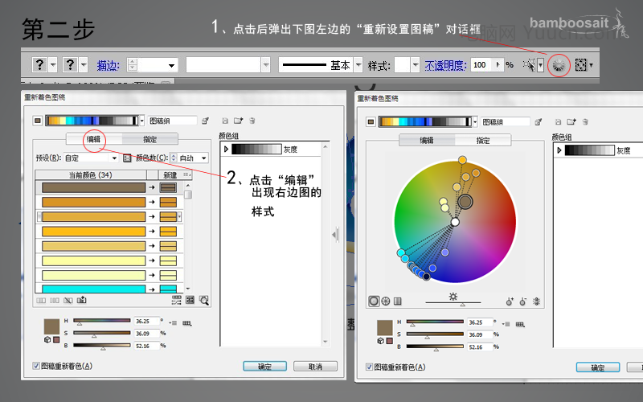The width and height of the screenshot is (643, 402).
Task: Toggle Recolor Art checkbox in color-wheel dialog
Action: pos(369,367)
